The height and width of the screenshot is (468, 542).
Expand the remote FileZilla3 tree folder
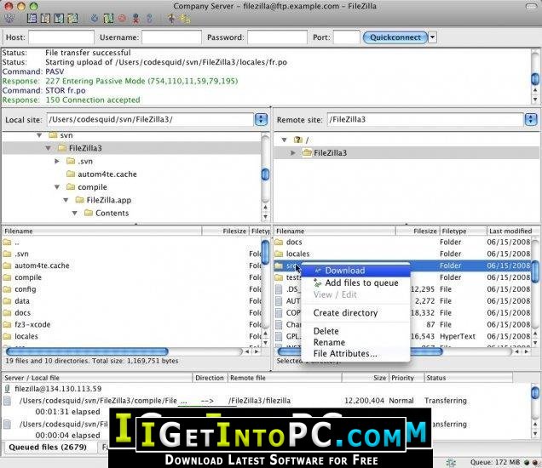293,153
